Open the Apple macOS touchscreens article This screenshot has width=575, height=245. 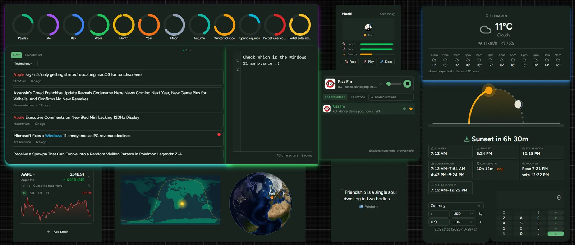pos(117,77)
